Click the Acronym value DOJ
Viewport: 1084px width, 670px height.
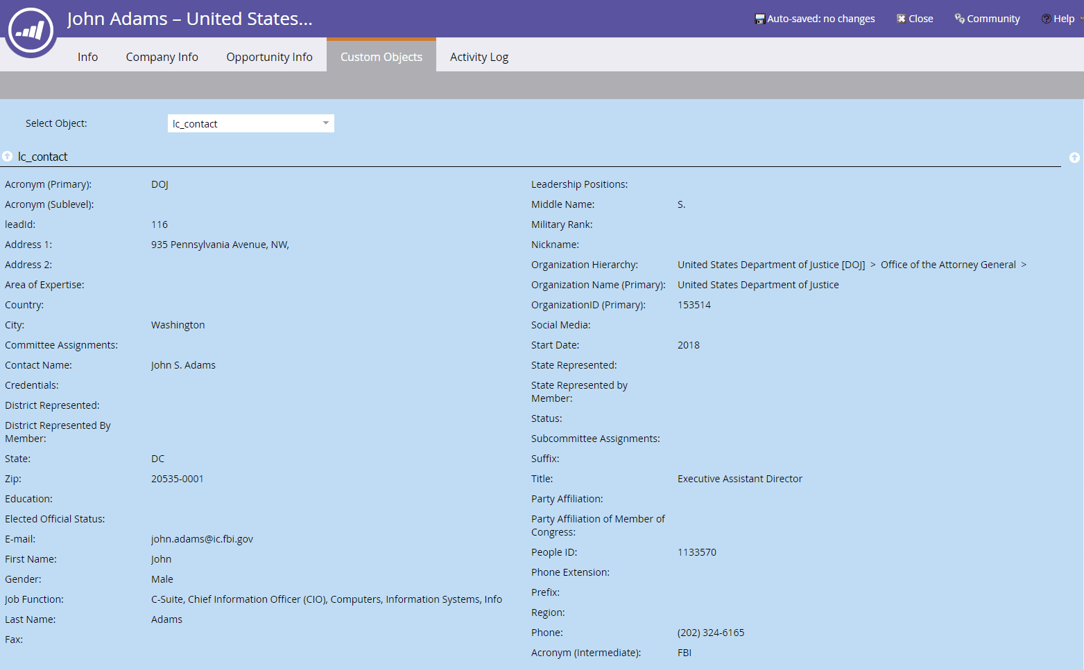click(x=160, y=184)
